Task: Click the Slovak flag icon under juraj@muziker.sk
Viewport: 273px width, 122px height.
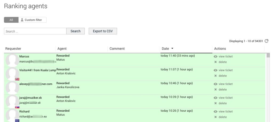Action: (x=17, y=107)
